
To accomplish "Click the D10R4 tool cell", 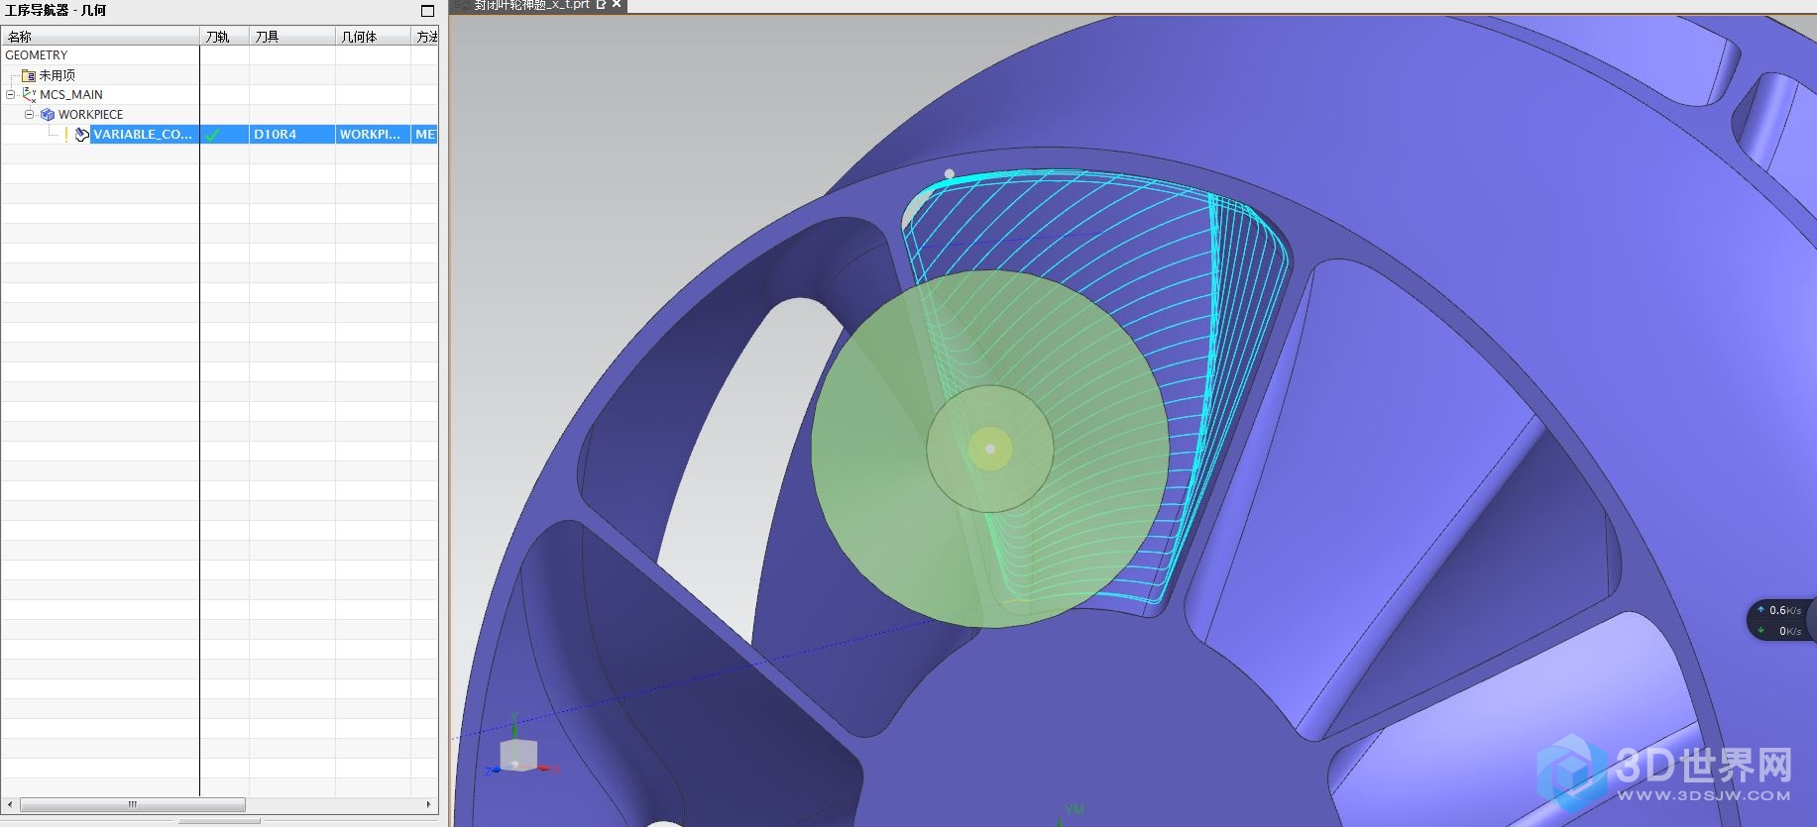I will pos(292,134).
